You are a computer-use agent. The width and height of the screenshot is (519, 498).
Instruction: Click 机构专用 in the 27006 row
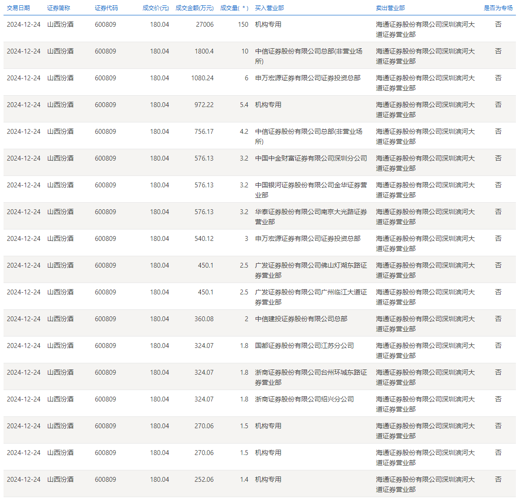(x=268, y=25)
